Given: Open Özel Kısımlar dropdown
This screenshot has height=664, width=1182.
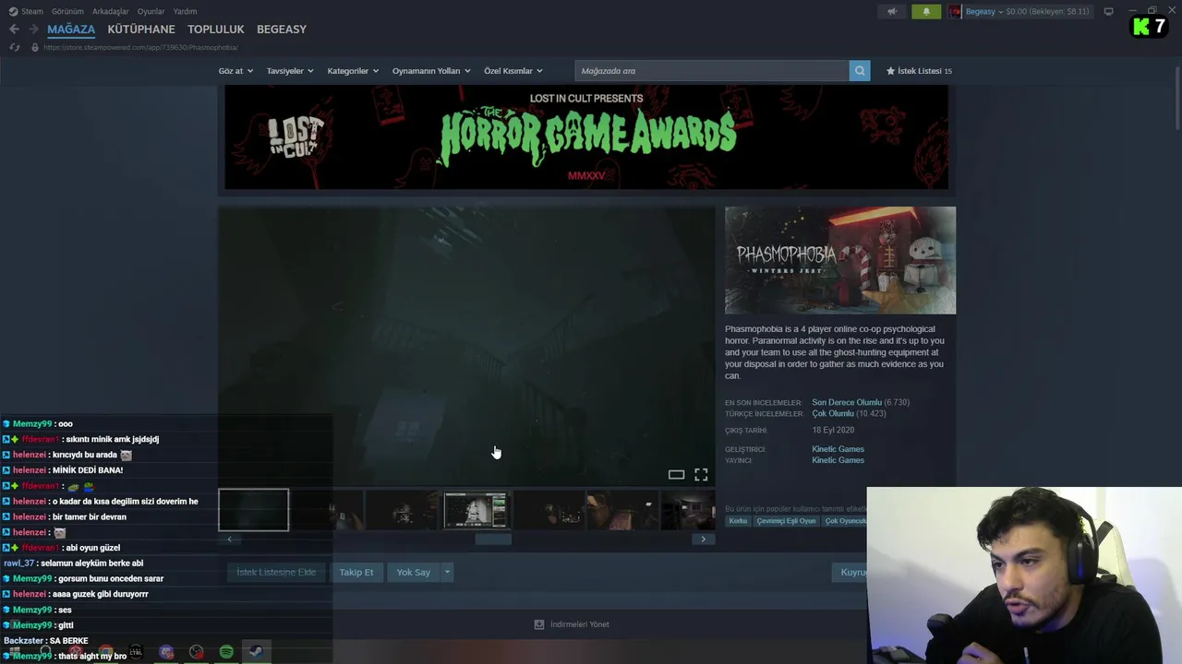Looking at the screenshot, I should pyautogui.click(x=513, y=71).
